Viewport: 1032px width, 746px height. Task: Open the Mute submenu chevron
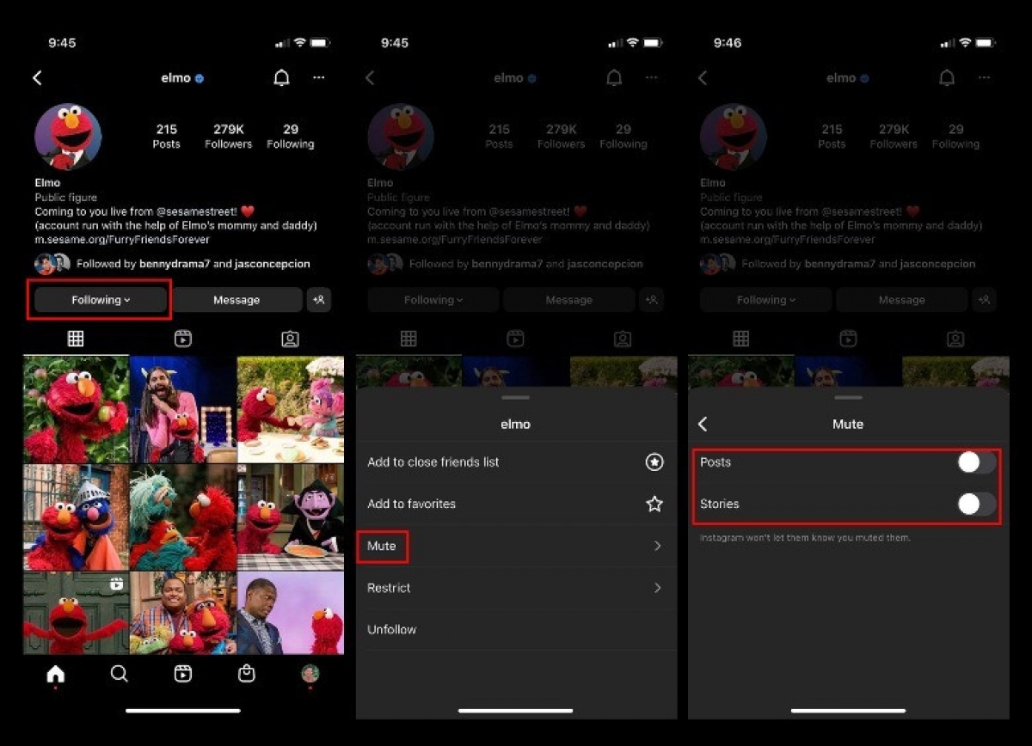click(658, 546)
